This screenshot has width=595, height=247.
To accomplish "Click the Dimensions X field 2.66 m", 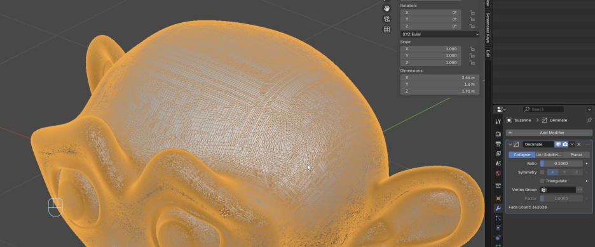I will click(x=440, y=77).
